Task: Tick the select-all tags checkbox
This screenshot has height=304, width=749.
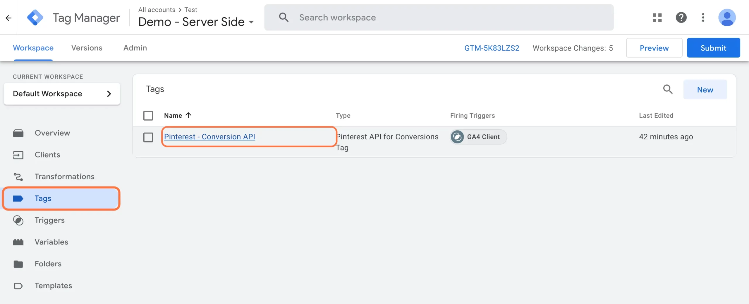Action: 148,115
